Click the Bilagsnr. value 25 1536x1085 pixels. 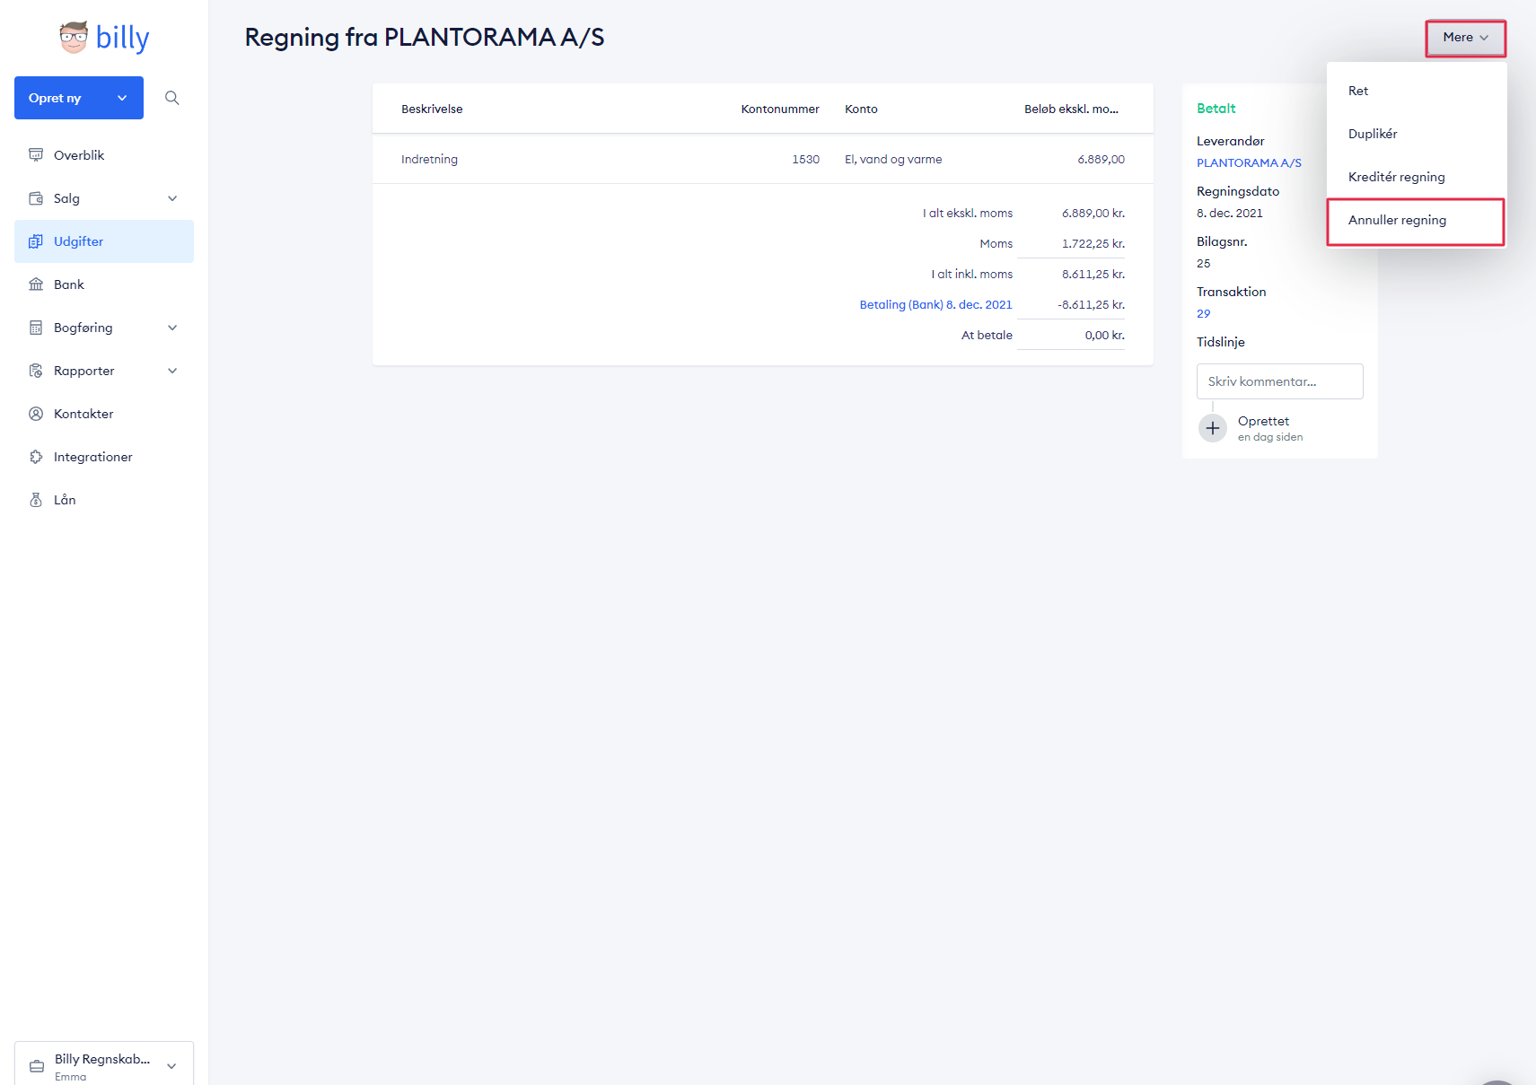point(1203,263)
